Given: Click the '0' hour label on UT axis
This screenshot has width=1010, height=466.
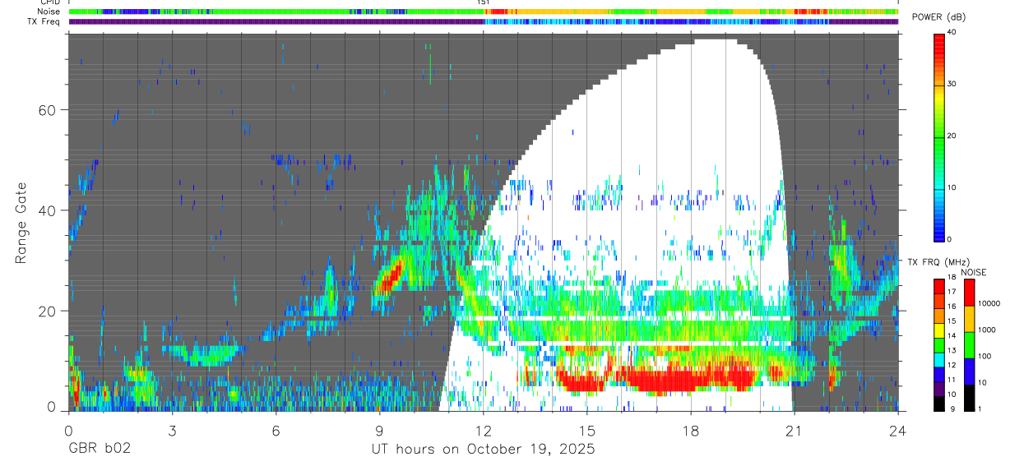Looking at the screenshot, I should click(x=68, y=430).
